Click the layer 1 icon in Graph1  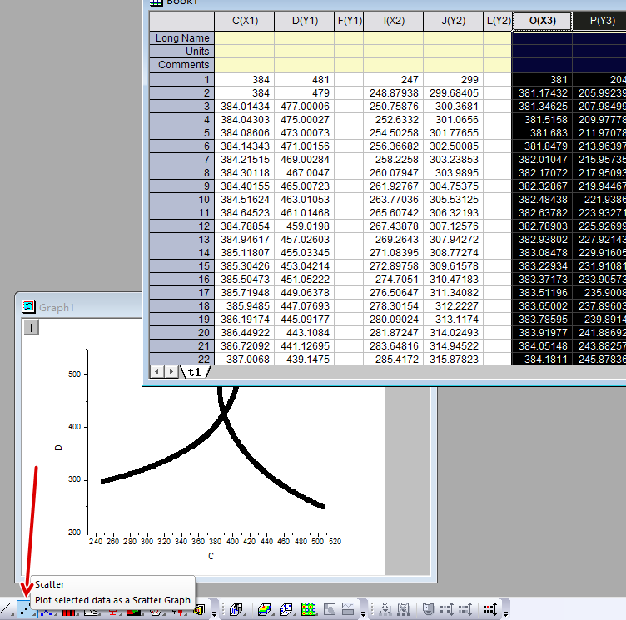coord(31,328)
